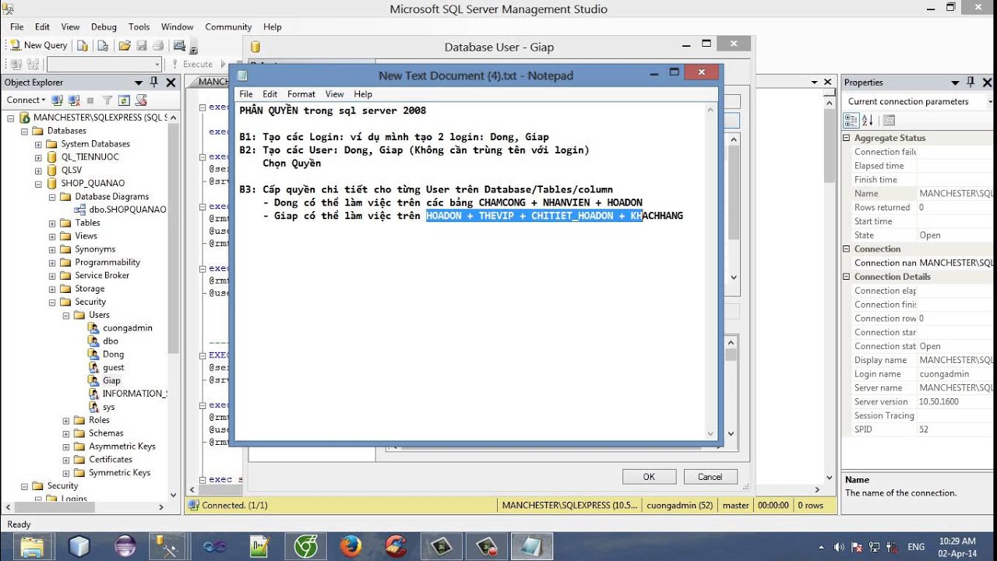Select dbo.SHOPQUANAO database diagram
This screenshot has height=561, width=997.
point(126,210)
